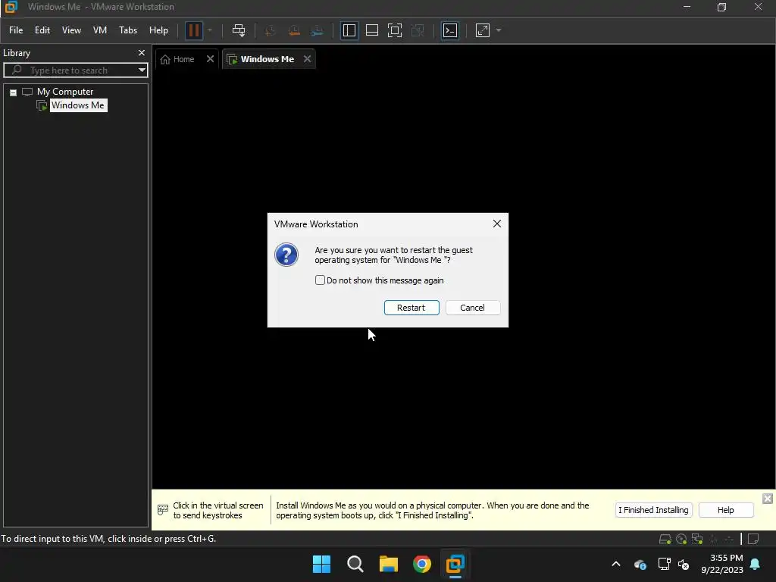
Task: Close the Library panel
Action: pyautogui.click(x=142, y=53)
